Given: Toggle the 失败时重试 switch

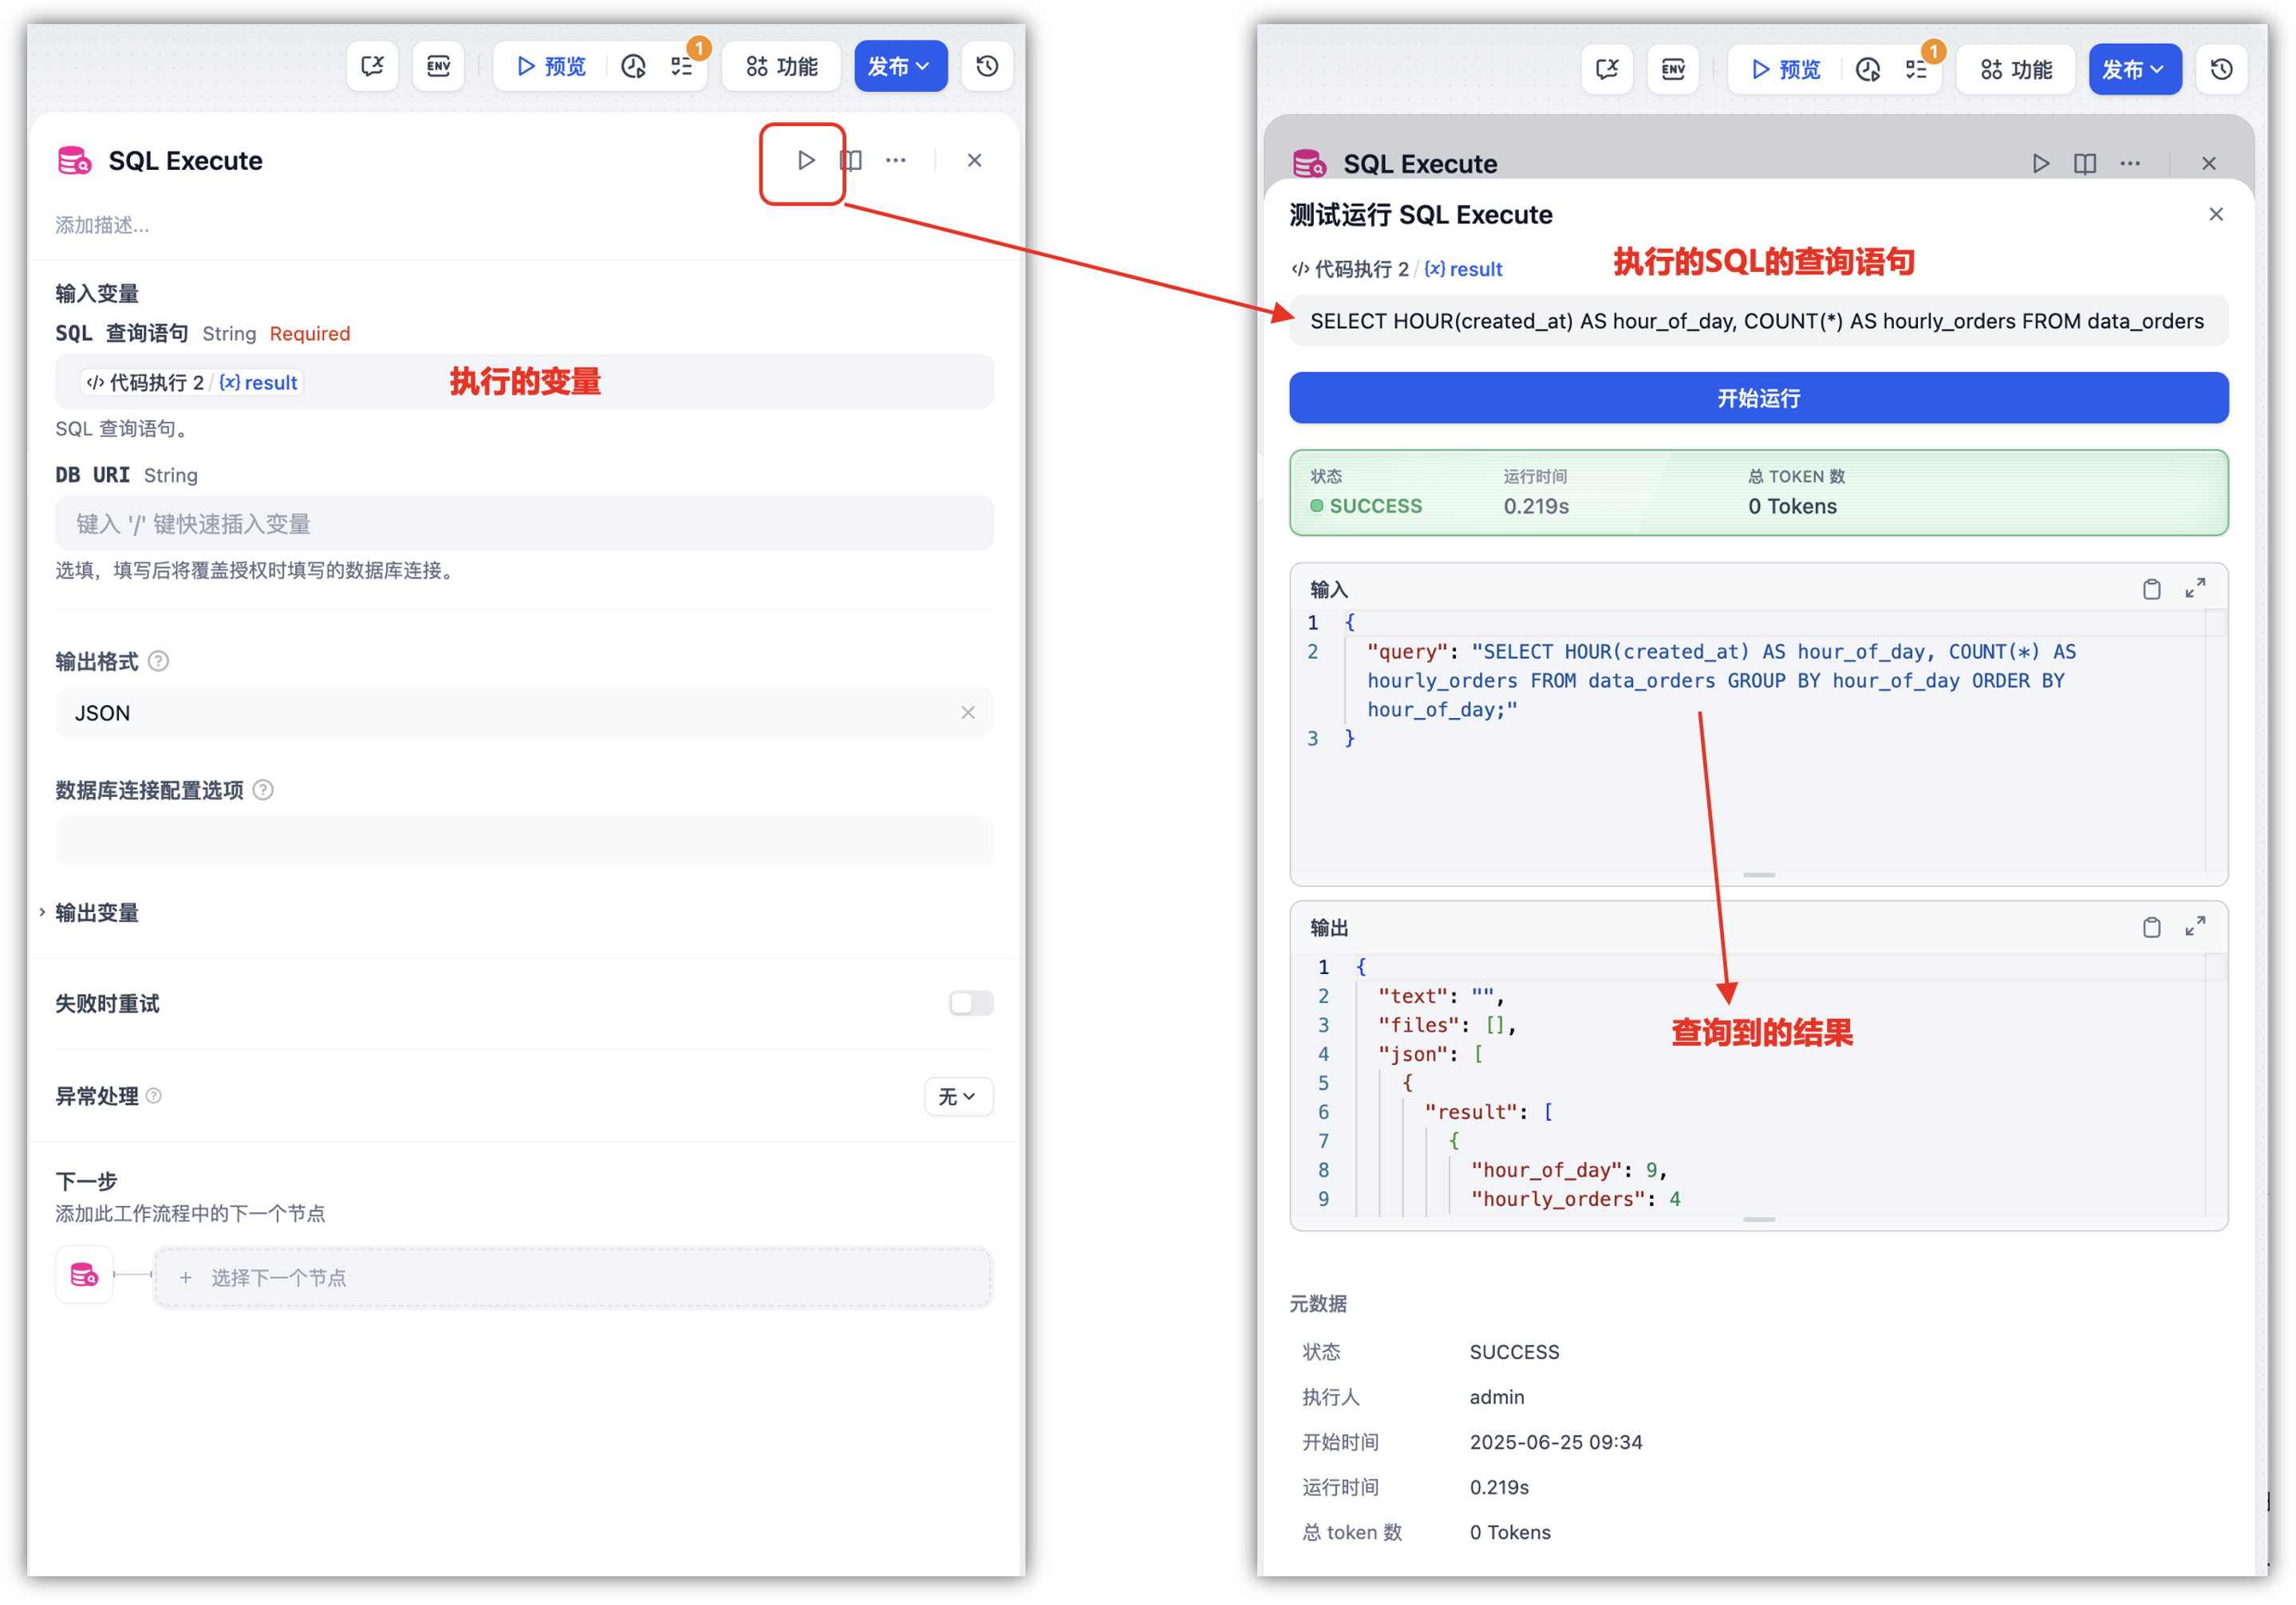Looking at the screenshot, I should pyautogui.click(x=970, y=1002).
